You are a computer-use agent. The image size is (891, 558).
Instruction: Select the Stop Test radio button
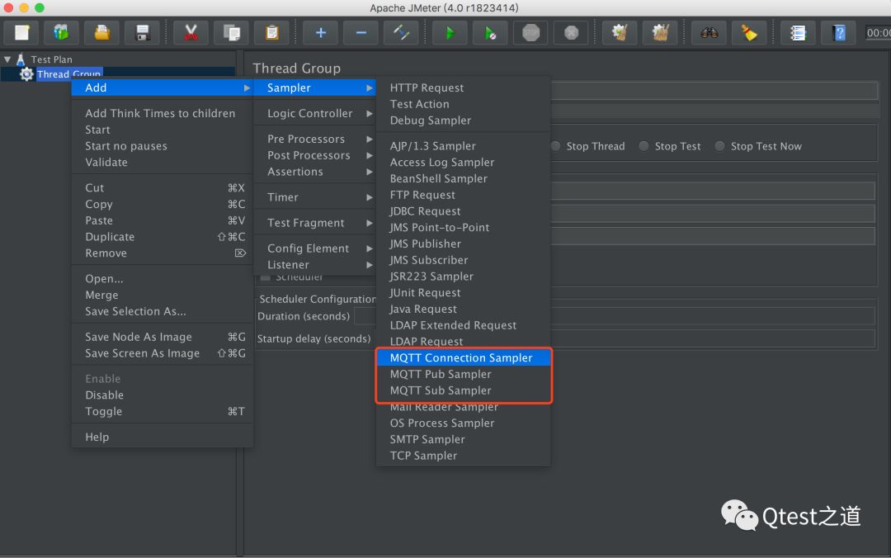pyautogui.click(x=643, y=146)
